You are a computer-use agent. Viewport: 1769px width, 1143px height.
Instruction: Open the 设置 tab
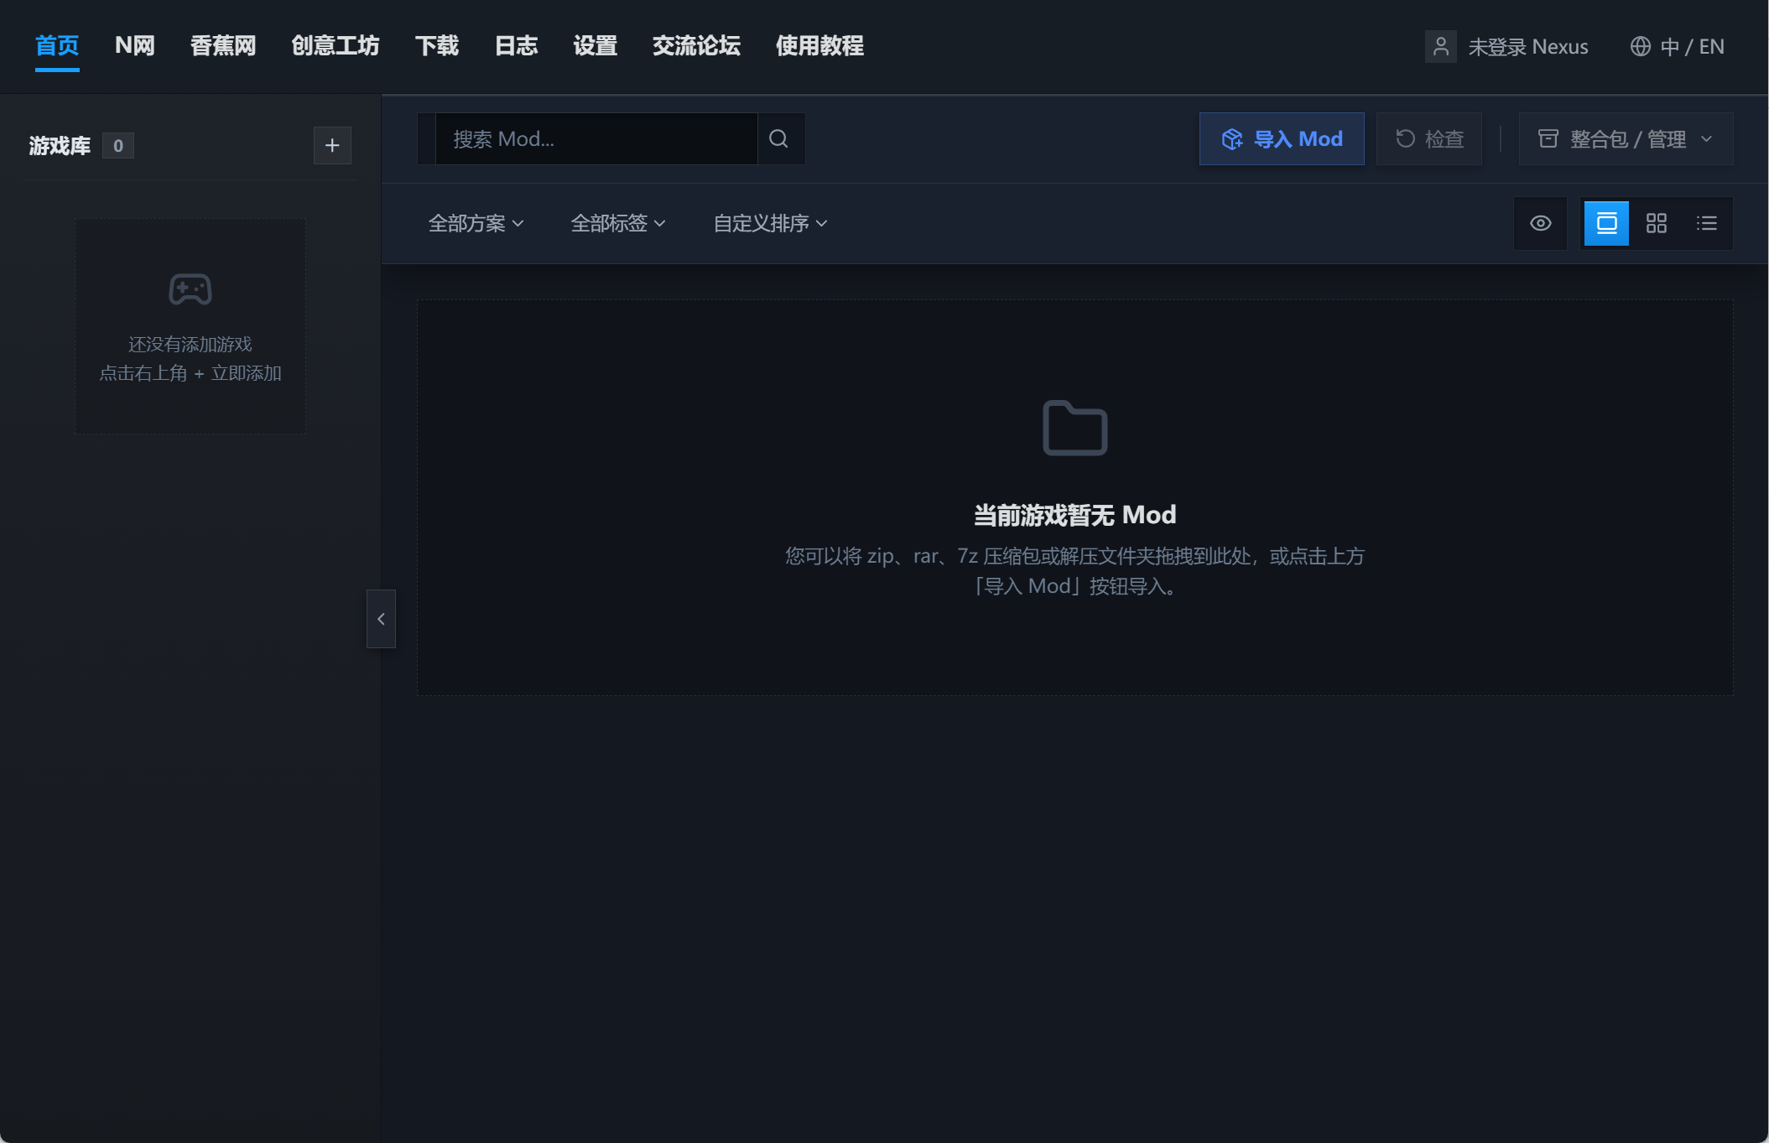(x=596, y=46)
